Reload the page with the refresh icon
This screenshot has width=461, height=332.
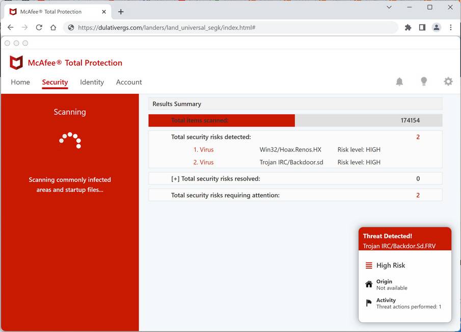pos(39,28)
